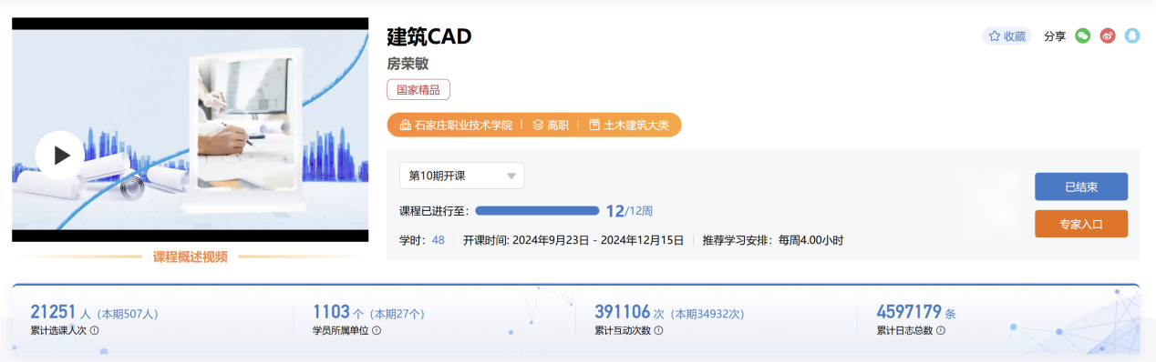Viewport: 1156px width, 362px height.
Task: Open info icon beside 学员所属单位
Action: pyautogui.click(x=377, y=330)
